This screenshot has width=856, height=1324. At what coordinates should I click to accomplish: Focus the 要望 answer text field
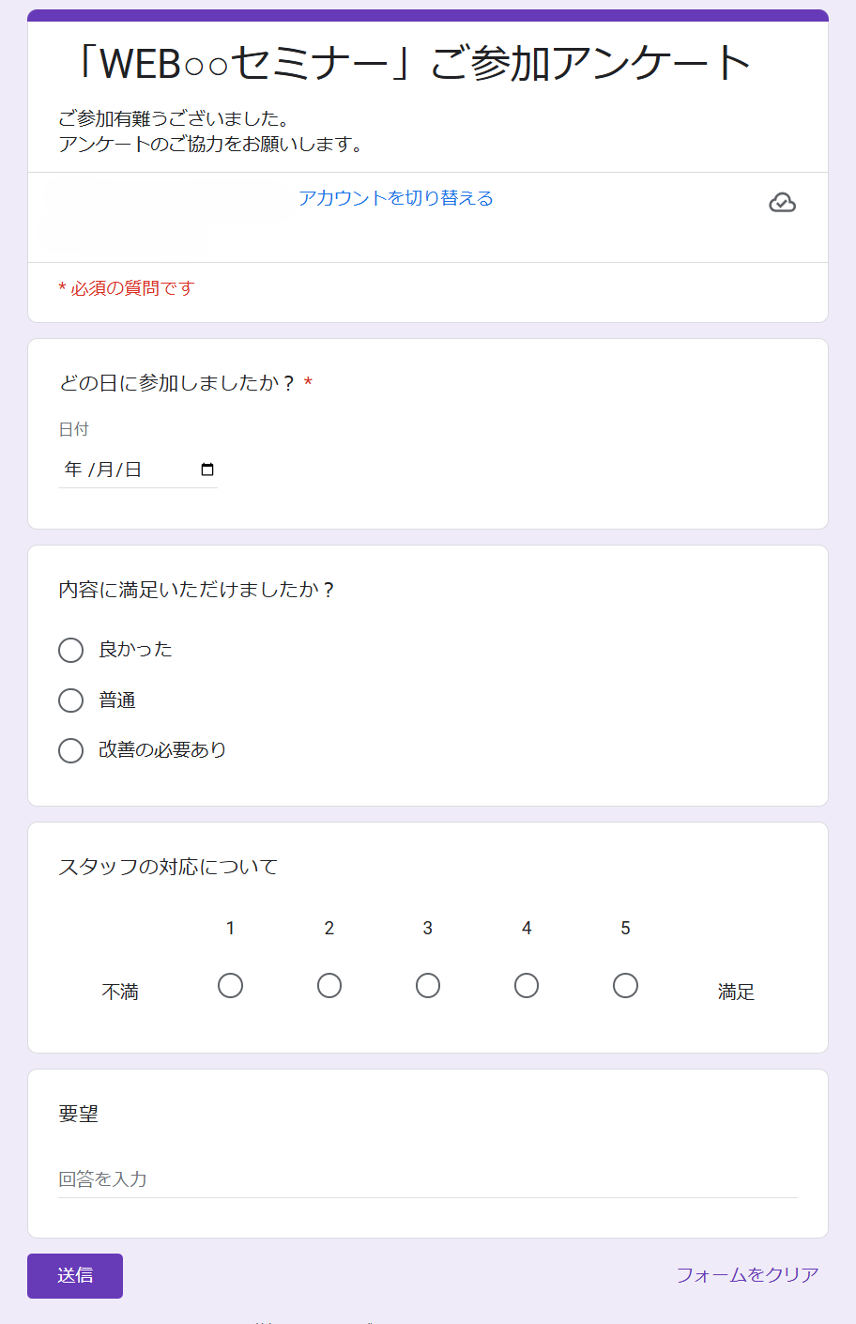[x=428, y=1179]
